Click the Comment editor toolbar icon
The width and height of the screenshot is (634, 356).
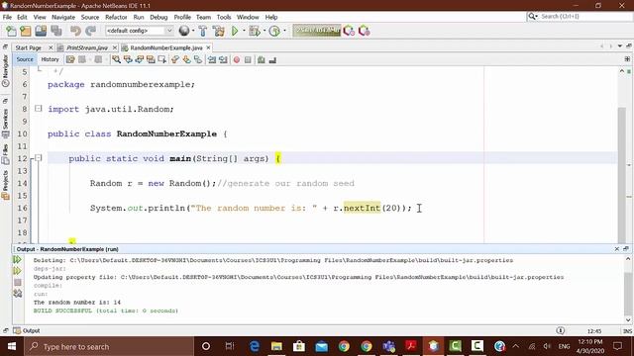click(x=262, y=59)
